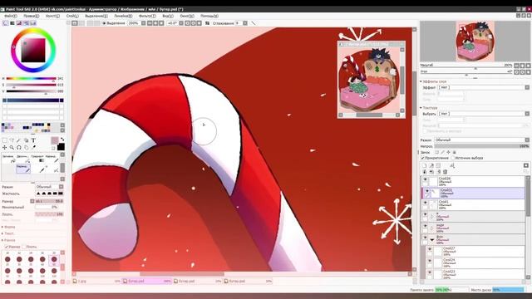Image resolution: width=532 pixels, height=299 pixels.
Task: Select the Hand pan tool
Action: 27,147
